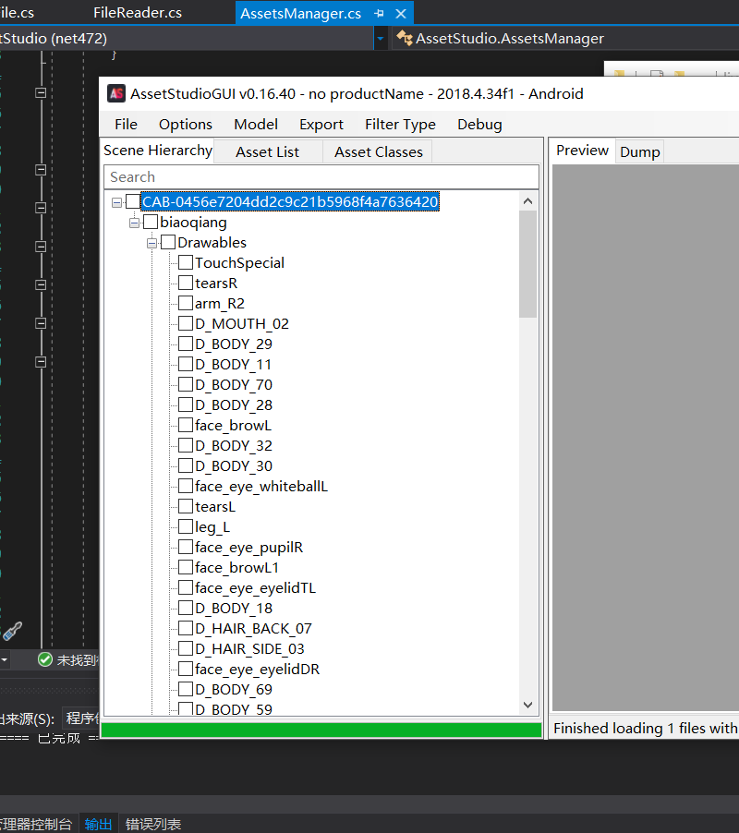Image resolution: width=739 pixels, height=833 pixels.
Task: Click the green loading progress bar
Action: tap(321, 730)
